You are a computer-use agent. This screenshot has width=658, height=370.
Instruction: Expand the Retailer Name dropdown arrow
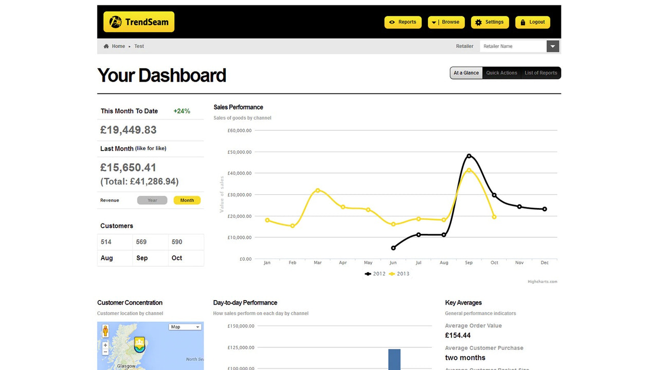553,46
